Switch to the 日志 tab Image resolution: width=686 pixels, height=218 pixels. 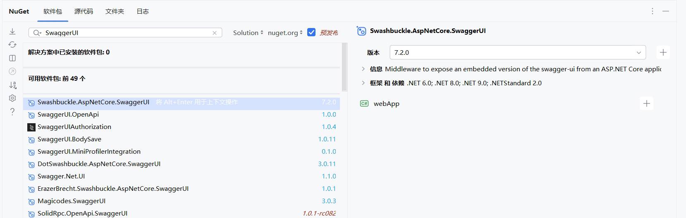[x=143, y=11]
